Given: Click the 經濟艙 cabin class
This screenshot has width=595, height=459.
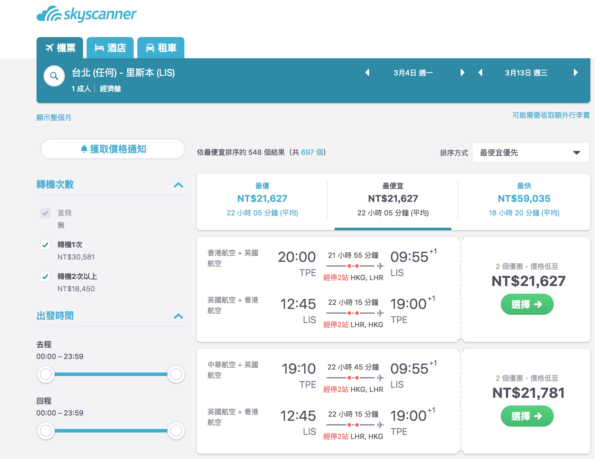Looking at the screenshot, I should (x=110, y=89).
